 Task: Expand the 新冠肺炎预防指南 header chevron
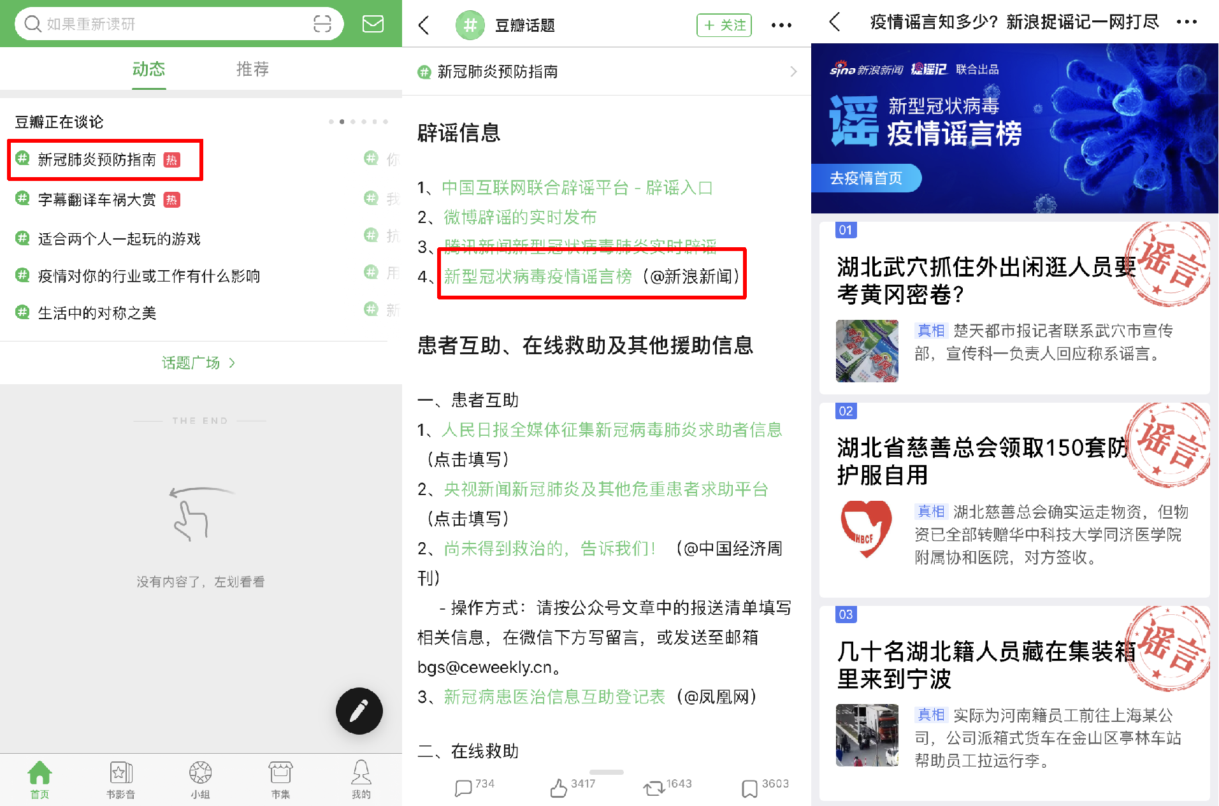[793, 71]
